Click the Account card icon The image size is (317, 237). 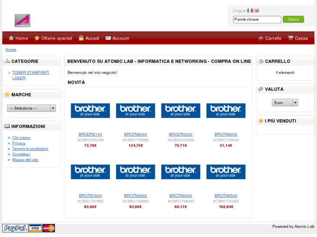[x=108, y=38]
